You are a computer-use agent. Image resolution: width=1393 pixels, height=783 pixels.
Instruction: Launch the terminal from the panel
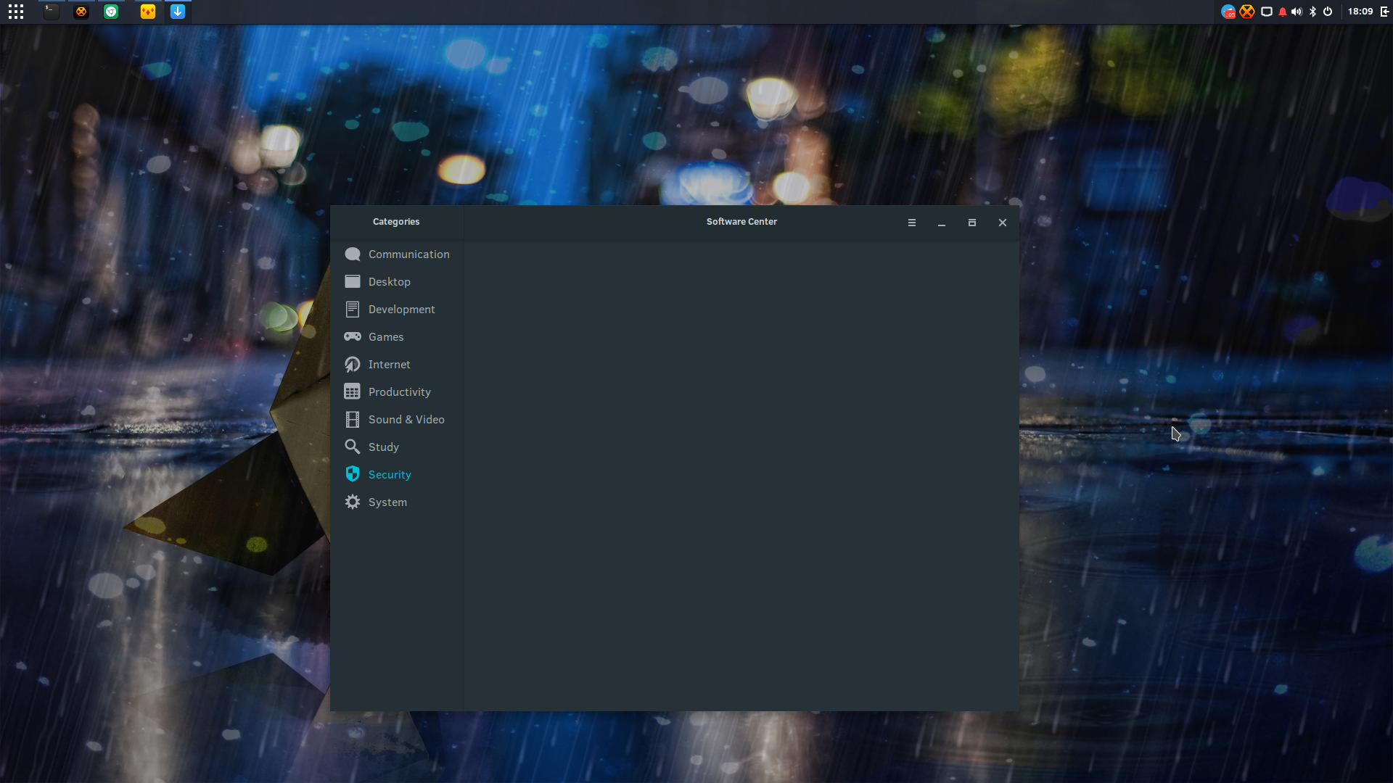click(x=51, y=12)
